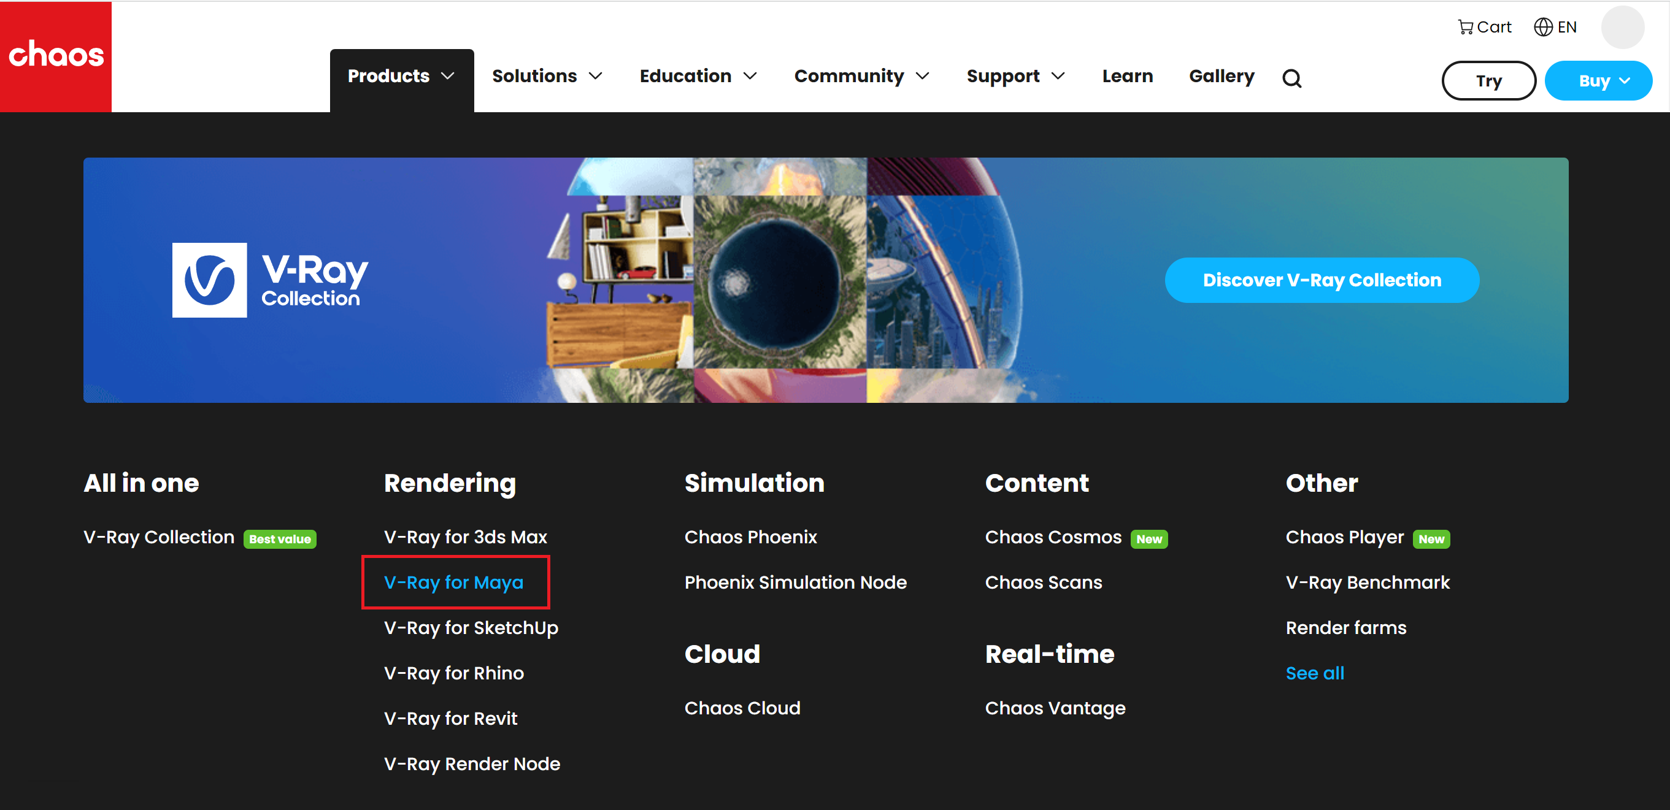Image resolution: width=1670 pixels, height=810 pixels.
Task: Open Chaos Cosmos link
Action: click(x=1053, y=537)
